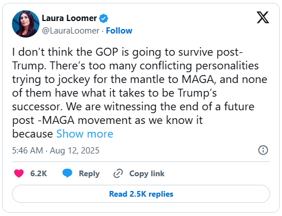Click the tweet body text
This screenshot has width=282, height=216.
pos(140,93)
